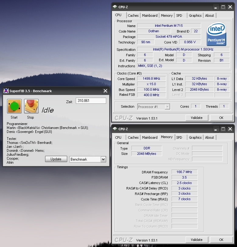Click the Zeit field showing 310.861
Screen dimensions: 237x247
91,101
